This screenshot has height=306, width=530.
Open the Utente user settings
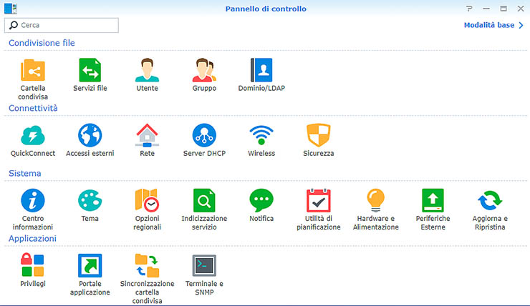(147, 70)
